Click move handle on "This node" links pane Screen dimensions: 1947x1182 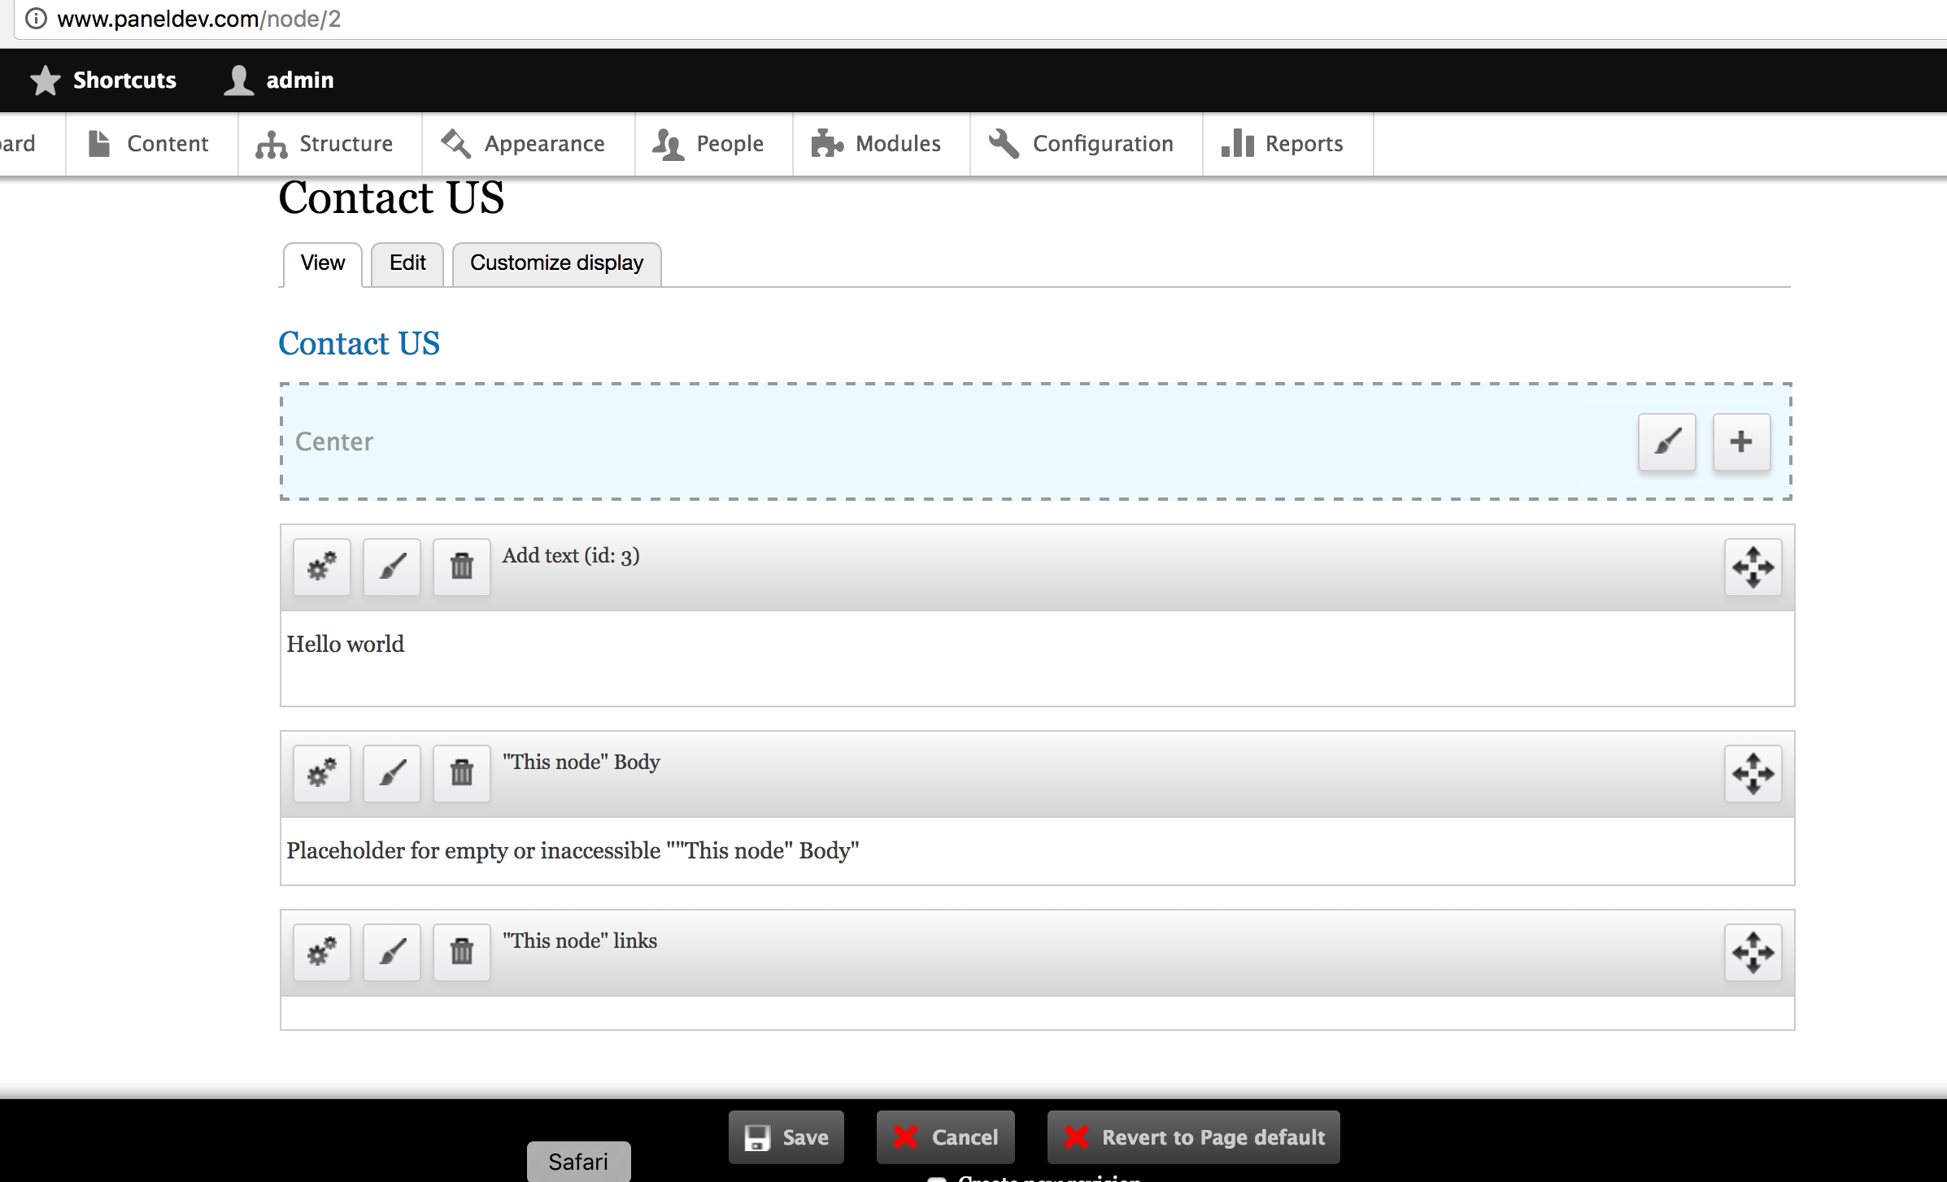click(1753, 952)
